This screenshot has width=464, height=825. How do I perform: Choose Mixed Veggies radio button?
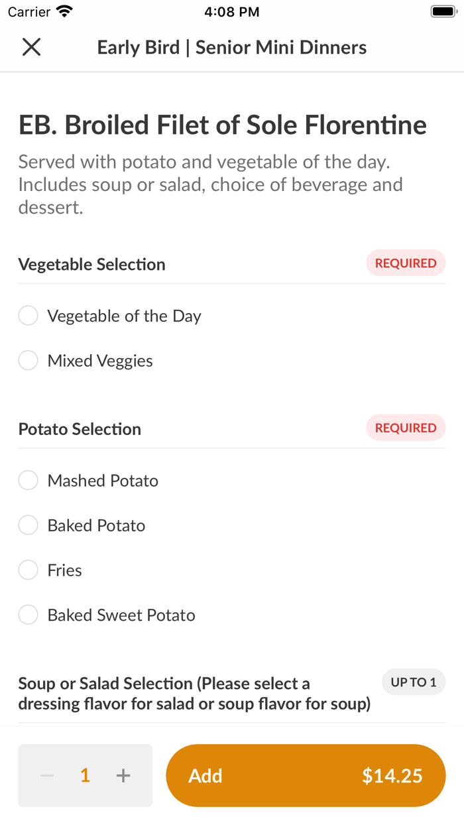[29, 361]
